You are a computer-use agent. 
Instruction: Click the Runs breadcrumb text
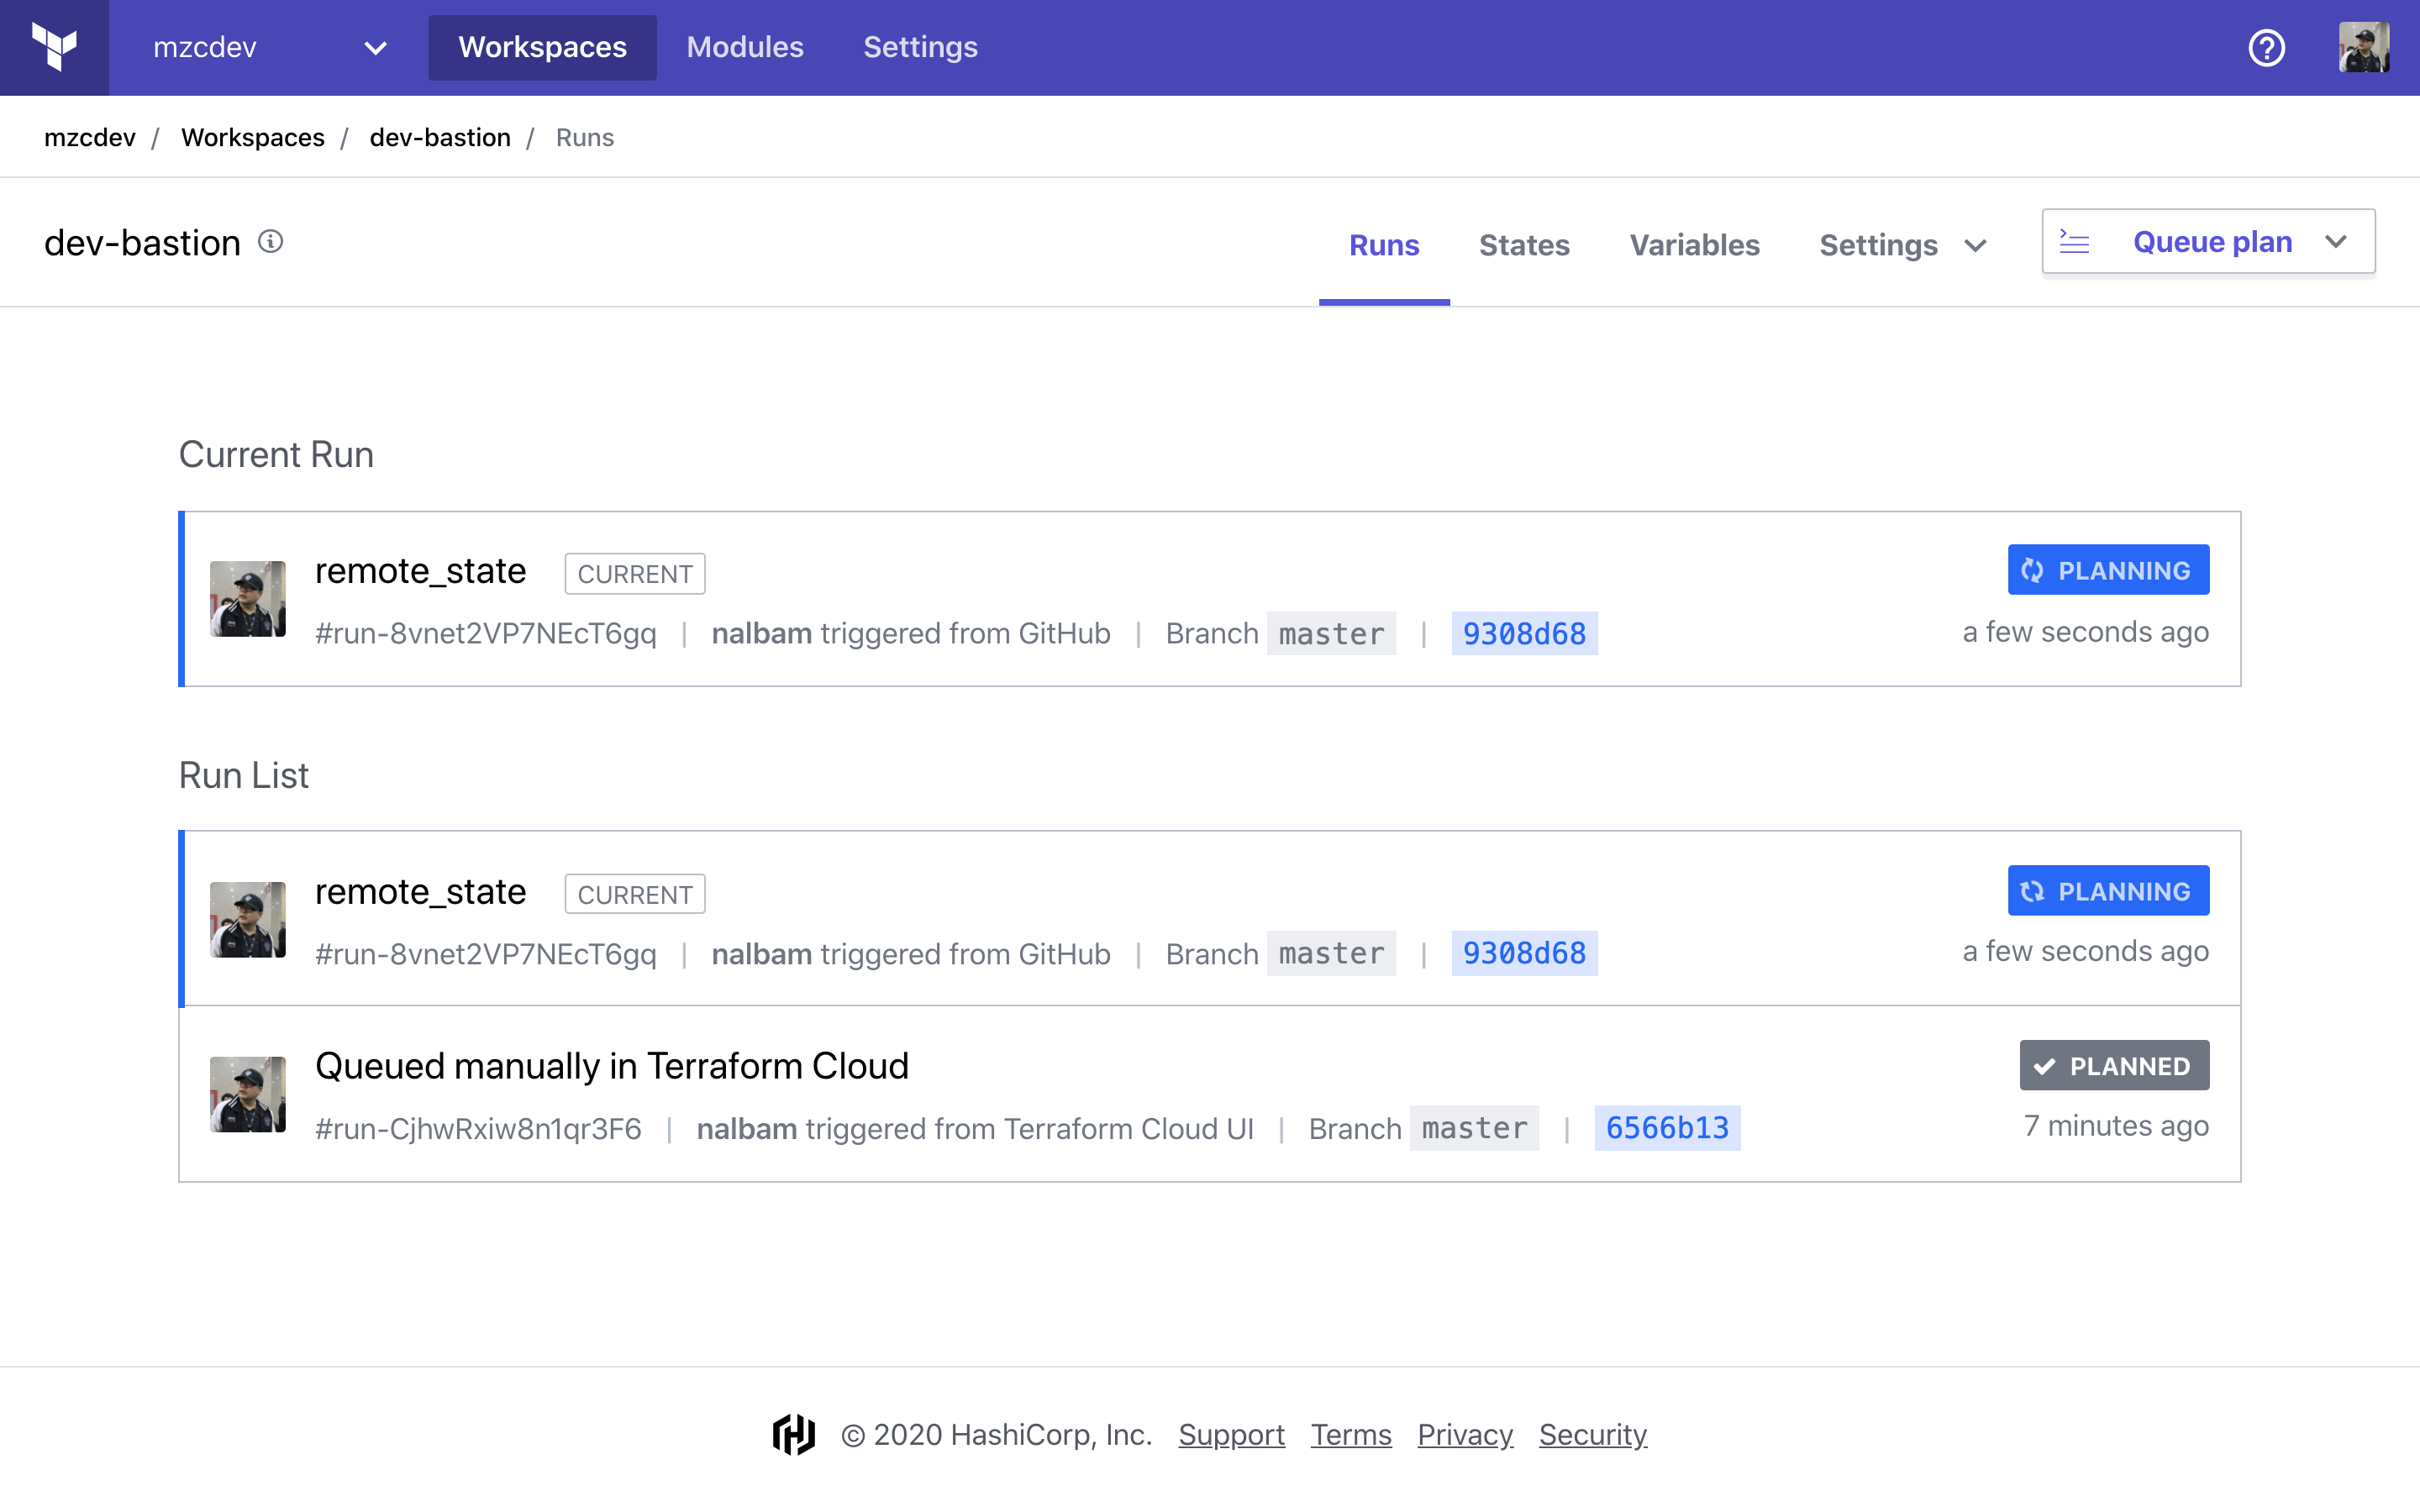tap(585, 137)
